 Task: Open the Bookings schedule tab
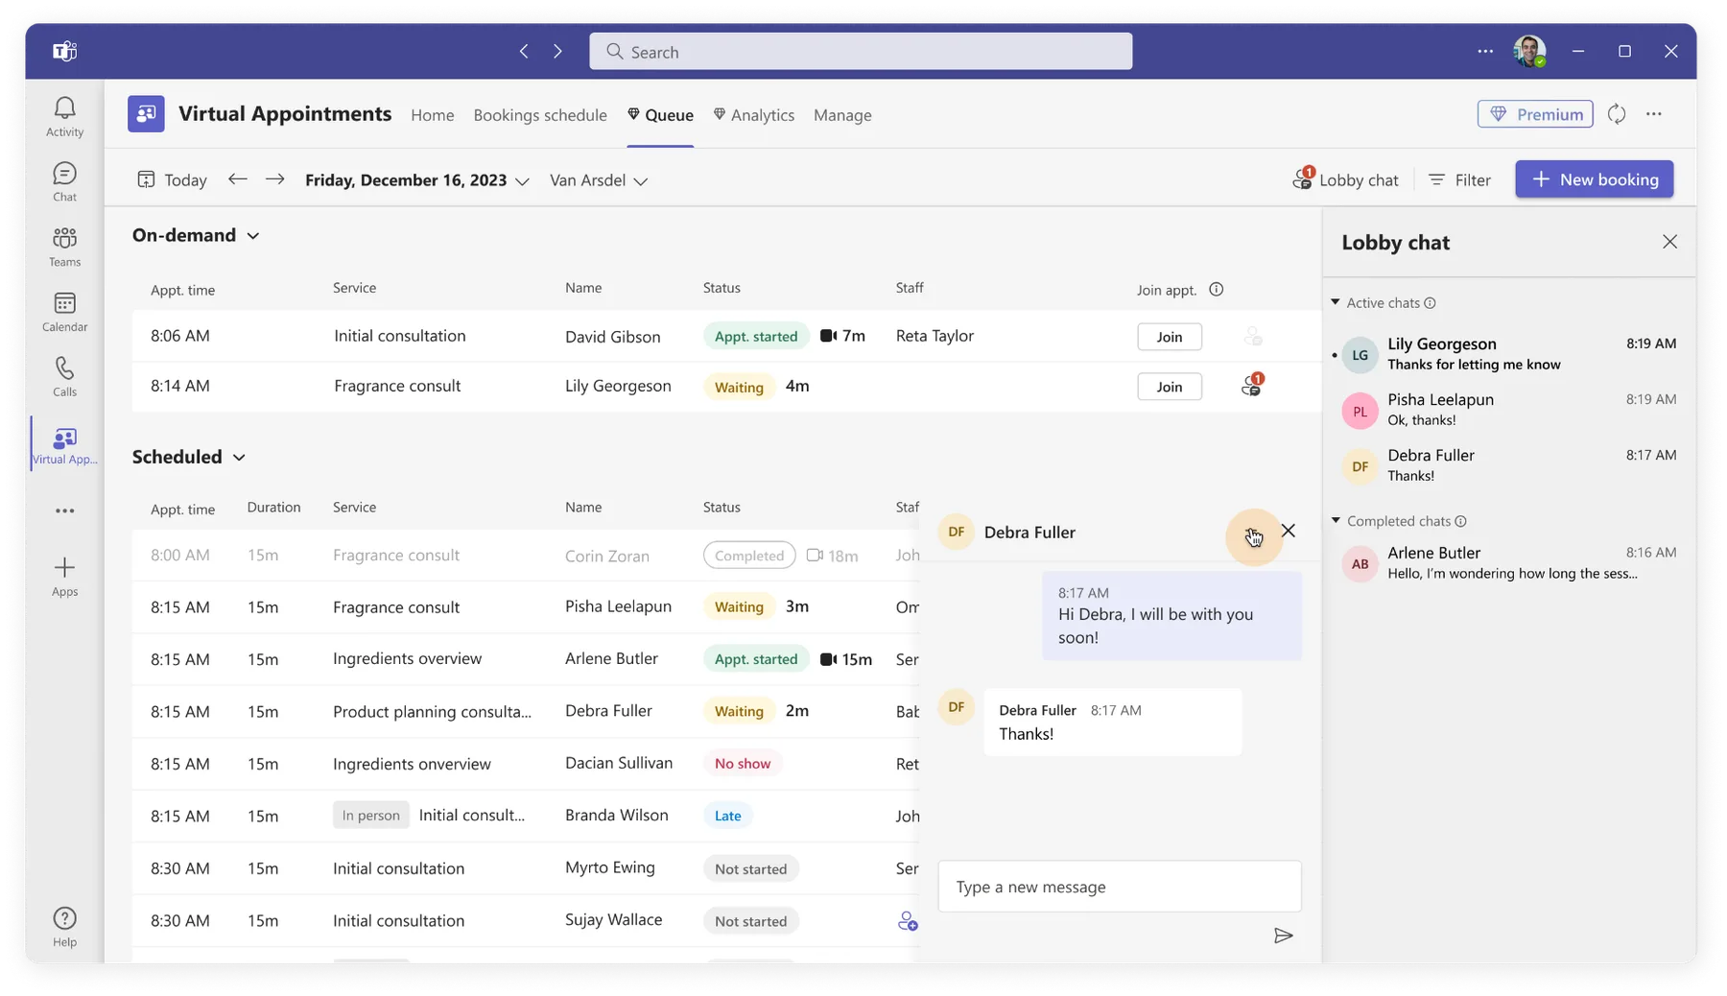540,115
